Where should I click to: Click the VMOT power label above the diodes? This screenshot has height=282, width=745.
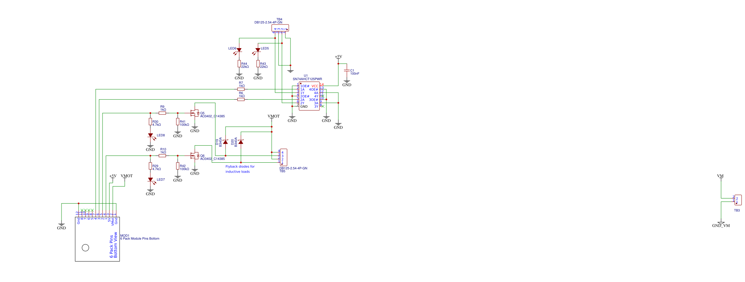273,116
